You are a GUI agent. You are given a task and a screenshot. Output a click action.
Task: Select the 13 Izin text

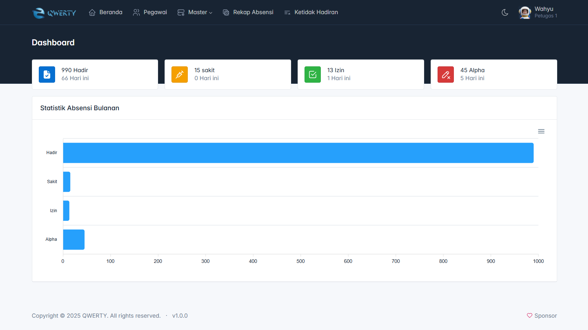336,70
